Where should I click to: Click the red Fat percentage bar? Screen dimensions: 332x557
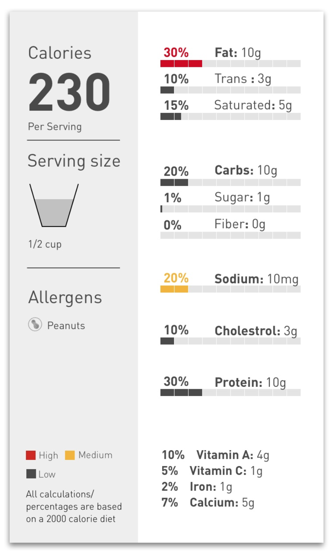click(x=230, y=63)
